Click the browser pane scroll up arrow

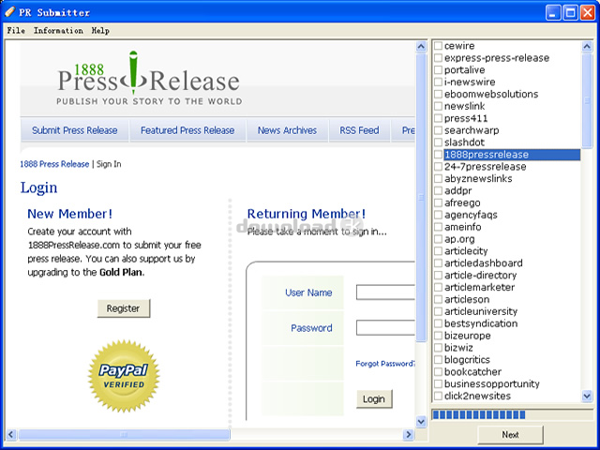pos(421,46)
